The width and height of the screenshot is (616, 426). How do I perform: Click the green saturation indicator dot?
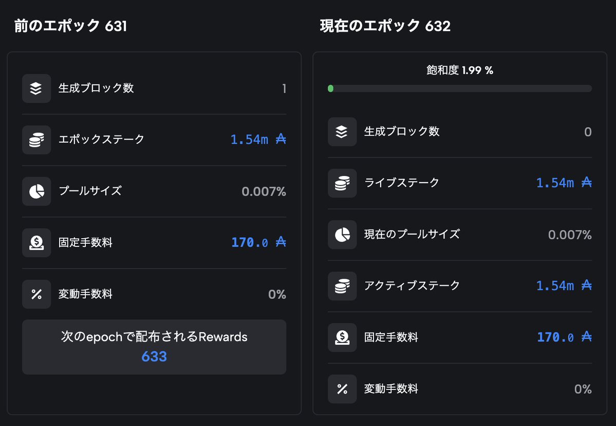(331, 89)
